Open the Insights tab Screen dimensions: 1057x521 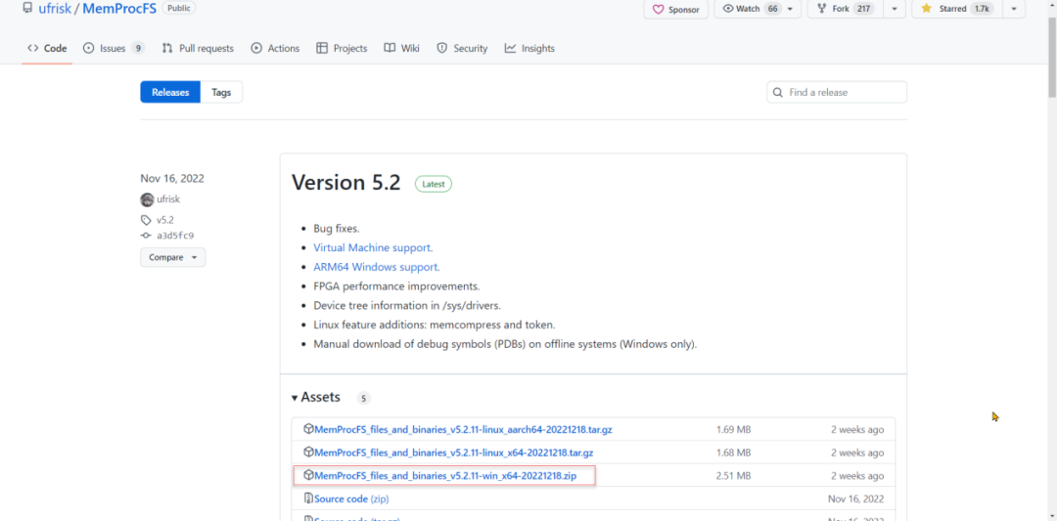click(x=529, y=49)
